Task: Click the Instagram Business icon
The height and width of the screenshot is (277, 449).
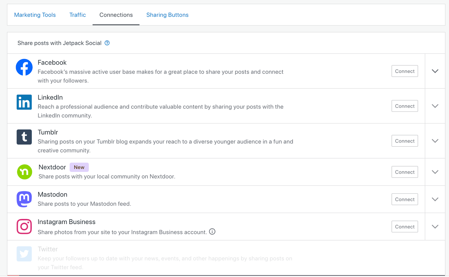Action: [x=24, y=226]
